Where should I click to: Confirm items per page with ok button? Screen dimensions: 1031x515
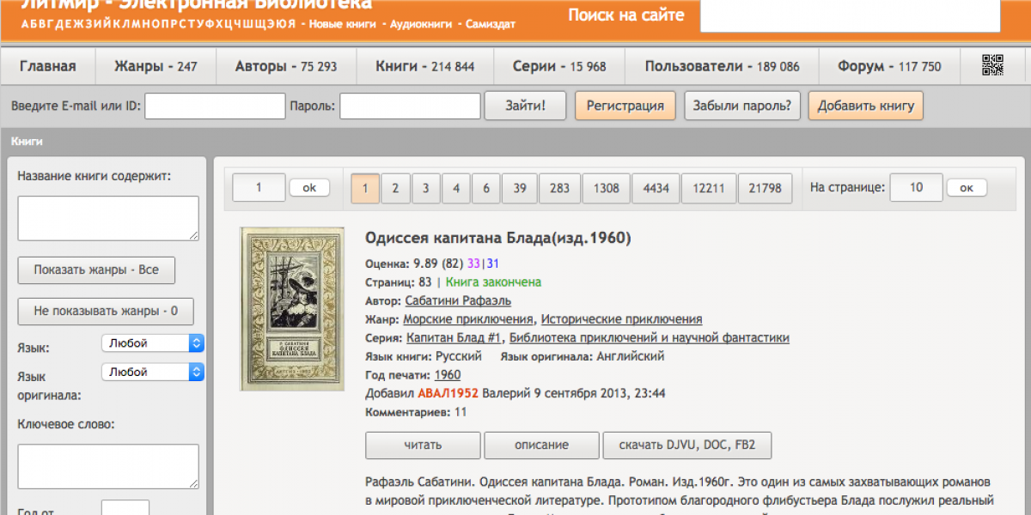967,188
